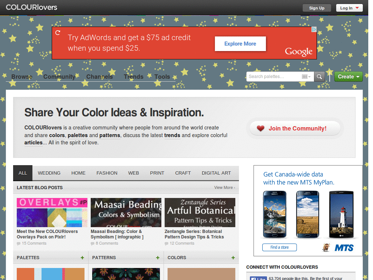Open the patterns link in the intro
The image size is (373, 280).
110,135
